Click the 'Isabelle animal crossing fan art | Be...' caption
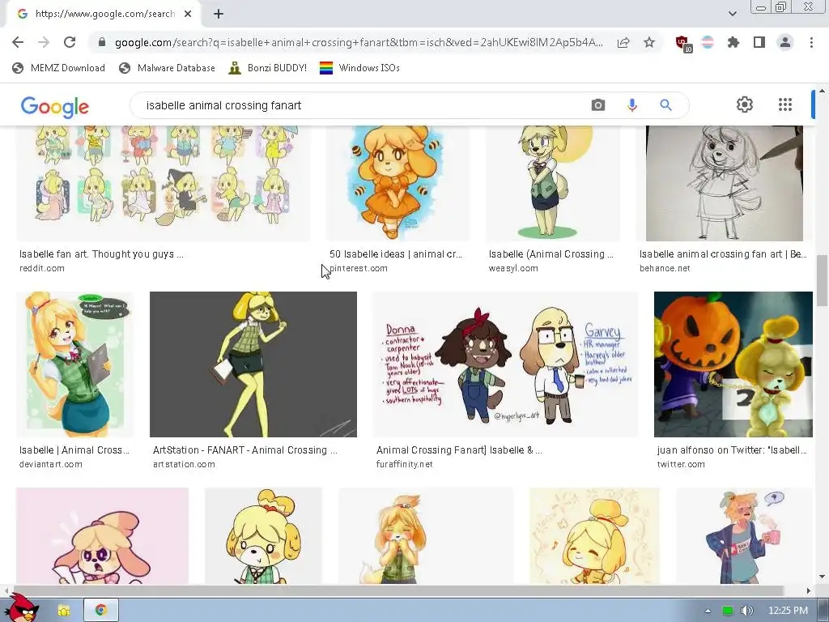The height and width of the screenshot is (622, 829). (x=723, y=253)
